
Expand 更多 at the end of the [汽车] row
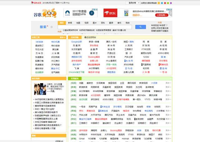(x=168, y=115)
